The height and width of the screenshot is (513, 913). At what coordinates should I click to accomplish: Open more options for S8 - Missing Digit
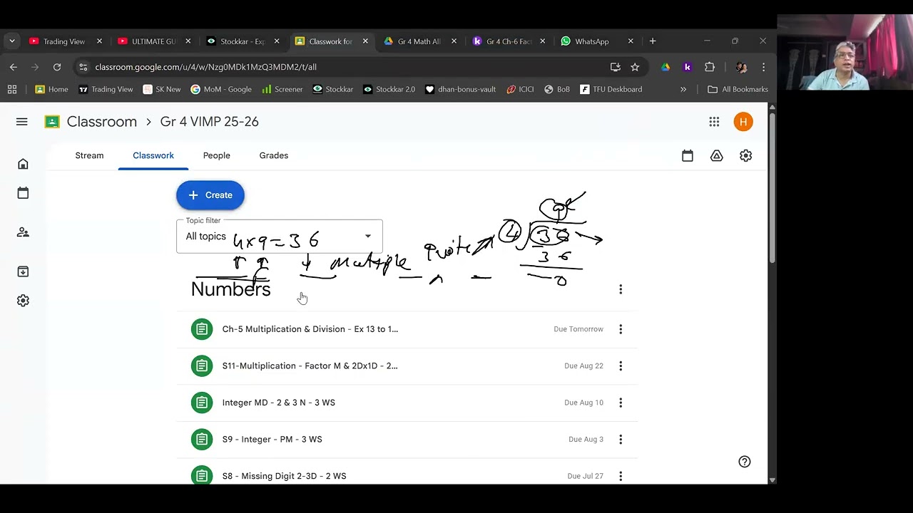621,476
